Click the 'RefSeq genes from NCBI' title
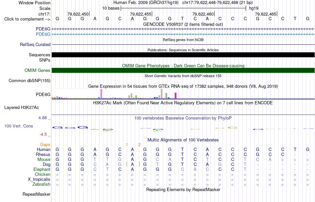 [183, 40]
